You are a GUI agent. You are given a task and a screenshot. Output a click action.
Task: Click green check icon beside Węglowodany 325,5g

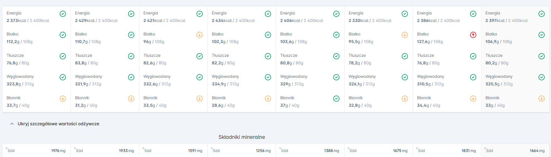click(542, 77)
